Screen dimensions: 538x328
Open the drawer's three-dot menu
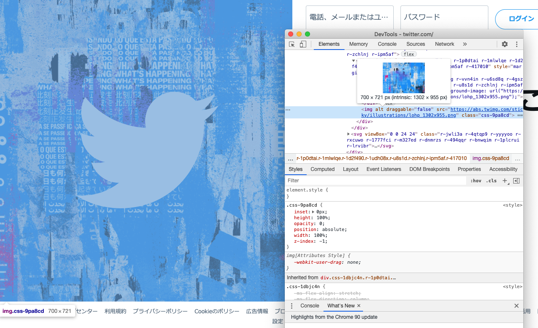coord(292,306)
